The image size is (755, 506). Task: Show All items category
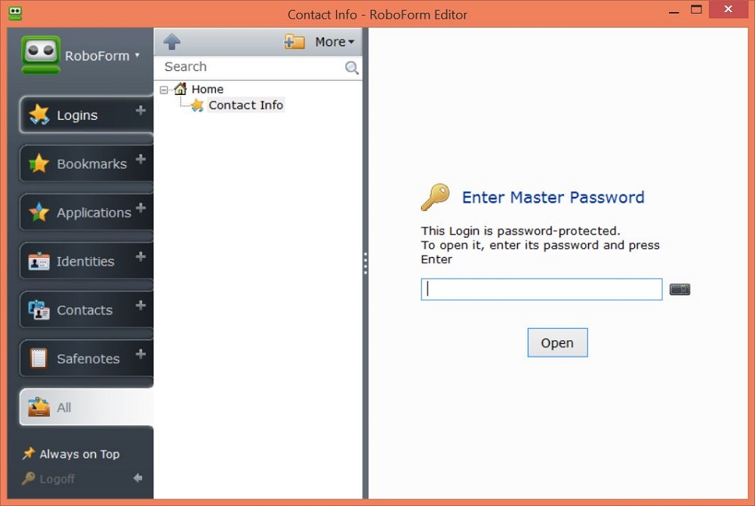click(x=87, y=407)
